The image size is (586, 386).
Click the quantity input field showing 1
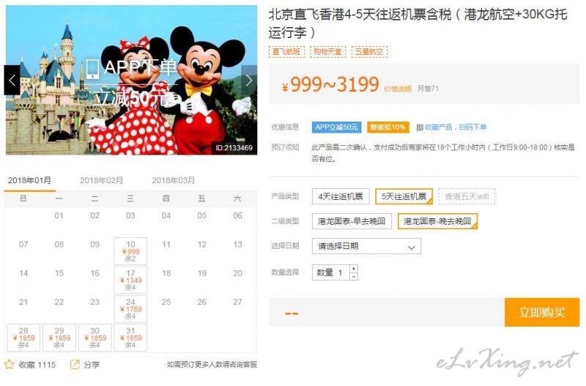331,272
